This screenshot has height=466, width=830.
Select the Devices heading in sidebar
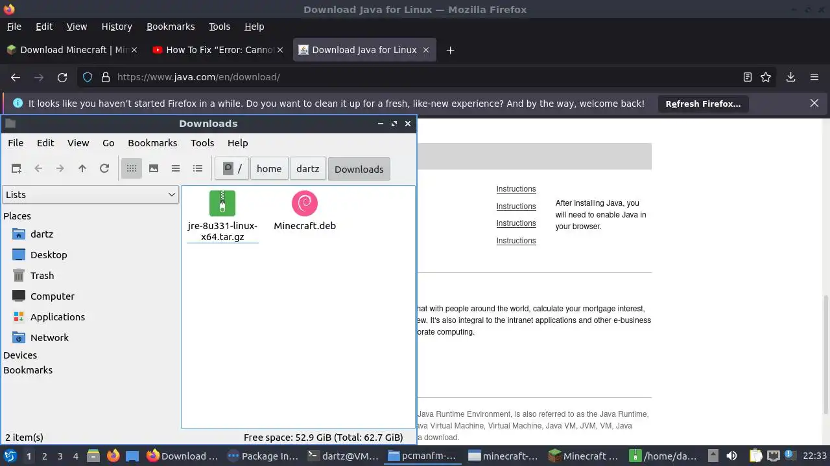click(x=20, y=355)
